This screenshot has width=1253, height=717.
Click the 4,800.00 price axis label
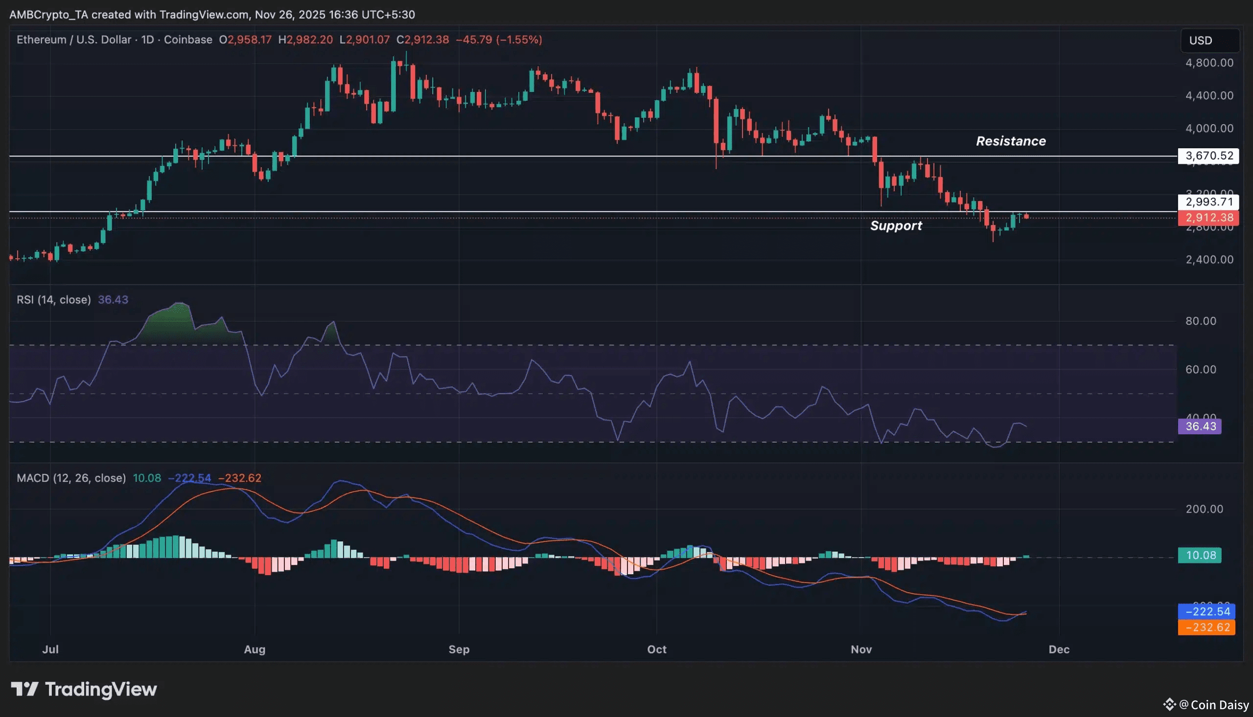click(1209, 63)
